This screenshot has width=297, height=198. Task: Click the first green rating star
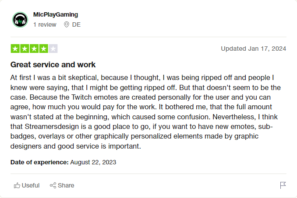click(x=15, y=49)
